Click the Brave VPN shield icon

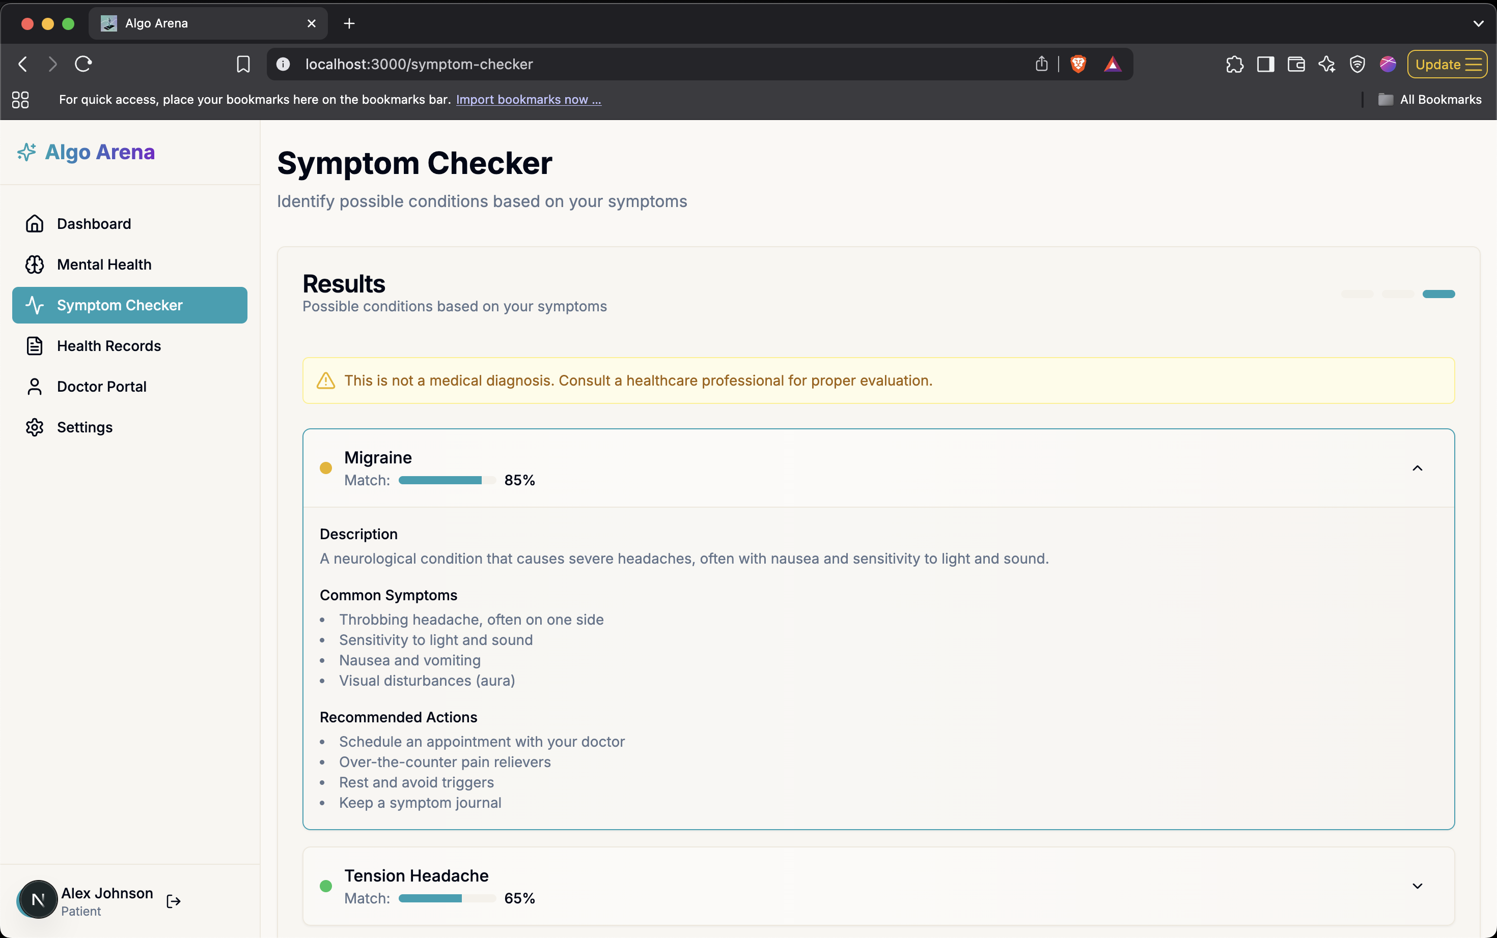(x=1357, y=64)
